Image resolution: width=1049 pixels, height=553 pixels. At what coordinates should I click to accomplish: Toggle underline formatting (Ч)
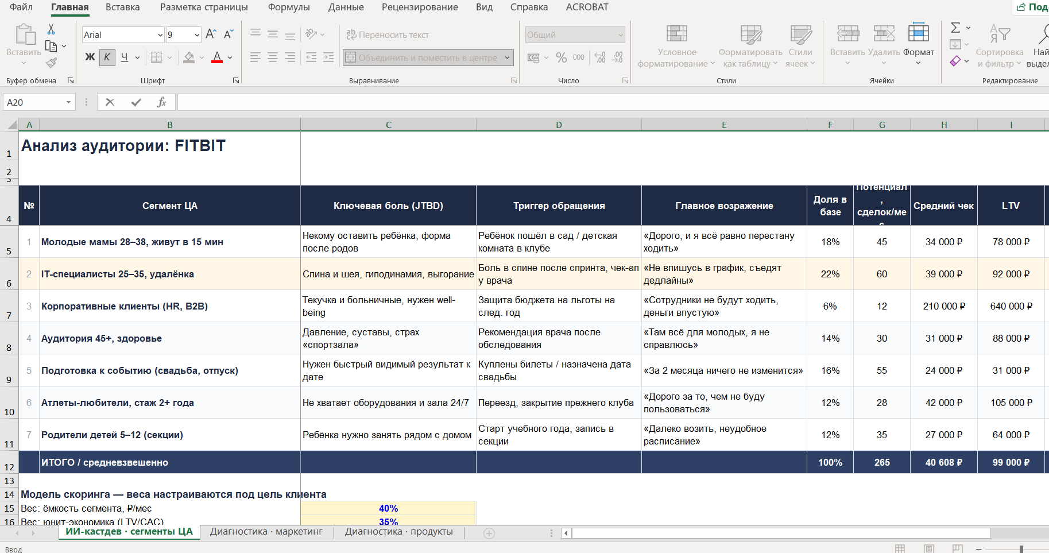(x=125, y=57)
